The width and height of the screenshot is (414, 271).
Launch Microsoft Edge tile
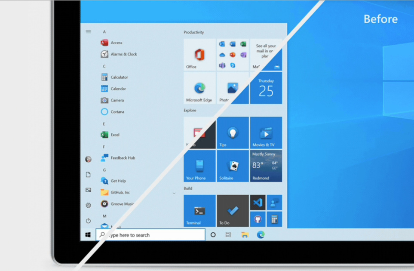tap(199, 88)
